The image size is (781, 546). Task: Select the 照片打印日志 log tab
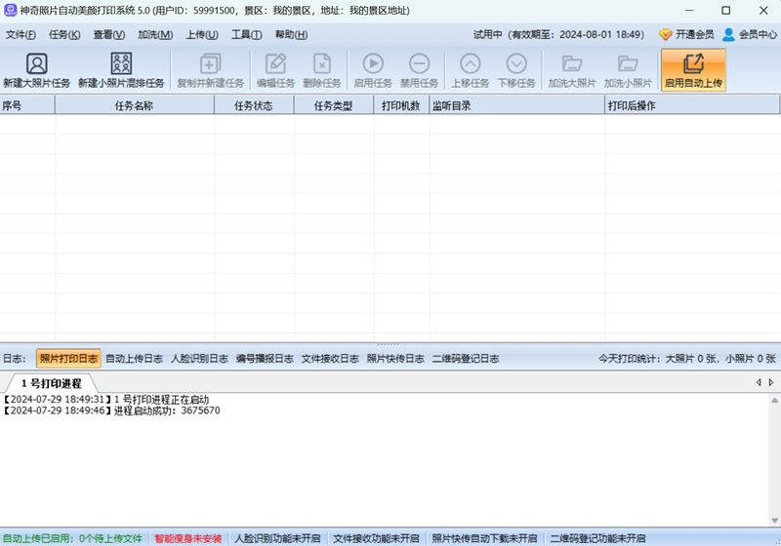click(x=68, y=359)
